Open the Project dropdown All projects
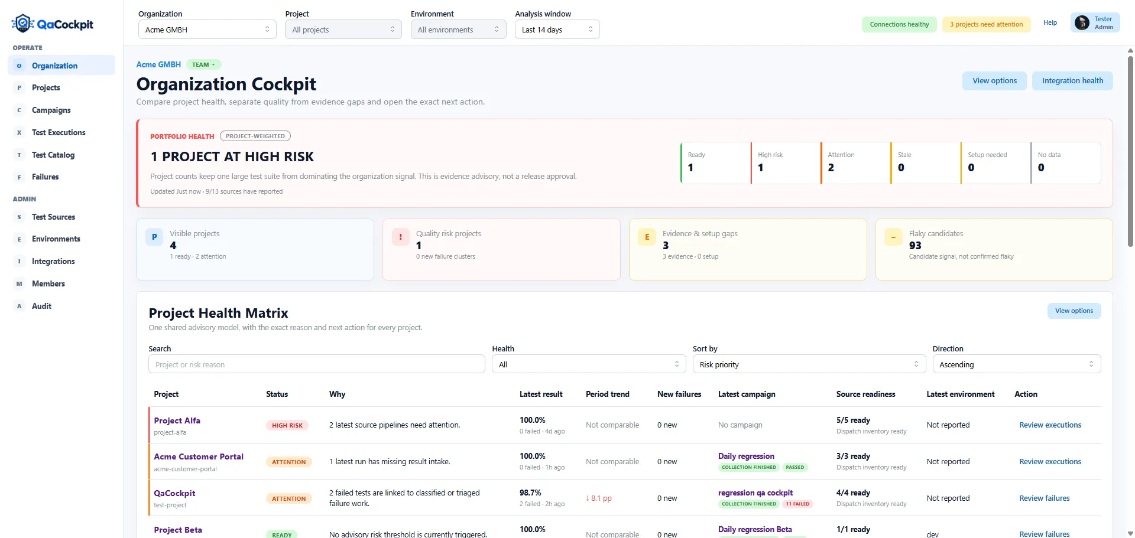Viewport: 1135px width, 538px height. (343, 30)
